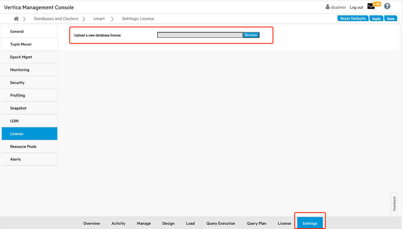Go to the vmart breadcrumb
This screenshot has width=403, height=229.
point(99,19)
